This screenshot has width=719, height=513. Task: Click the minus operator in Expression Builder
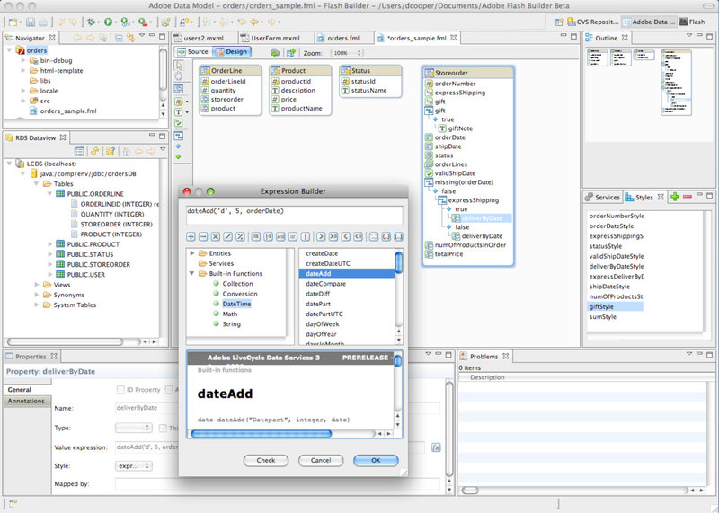click(x=203, y=236)
